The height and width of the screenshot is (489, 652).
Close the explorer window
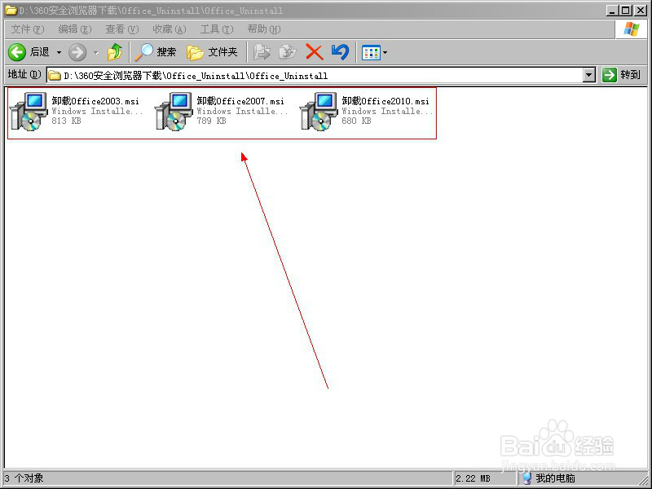[x=640, y=11]
